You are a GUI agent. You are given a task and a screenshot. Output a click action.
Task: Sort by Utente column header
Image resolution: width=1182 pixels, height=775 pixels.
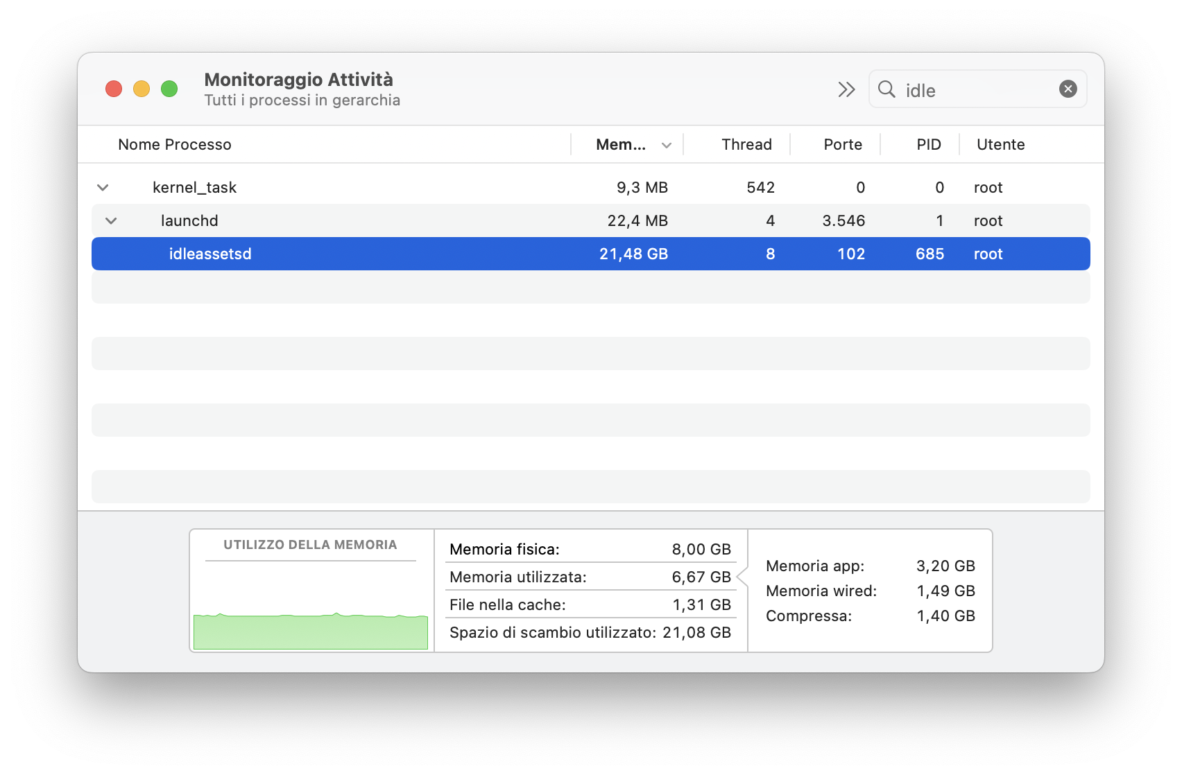[1000, 144]
